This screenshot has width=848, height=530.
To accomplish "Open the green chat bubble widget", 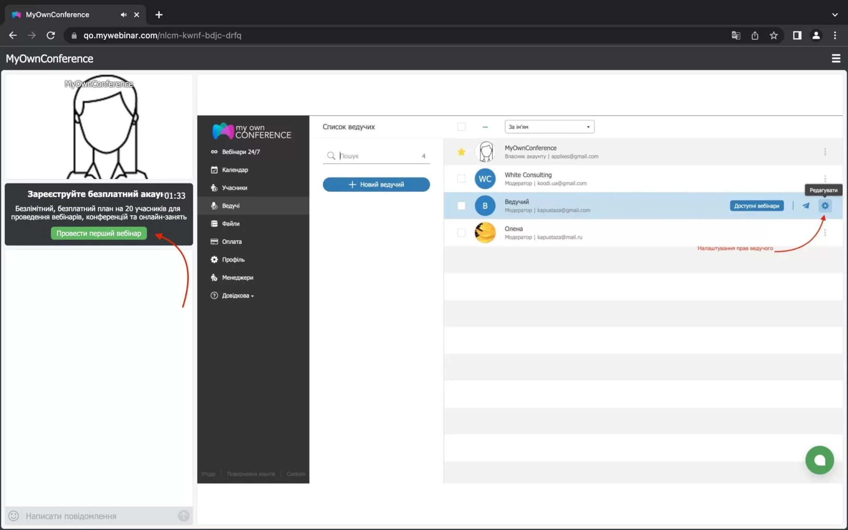I will click(x=819, y=460).
